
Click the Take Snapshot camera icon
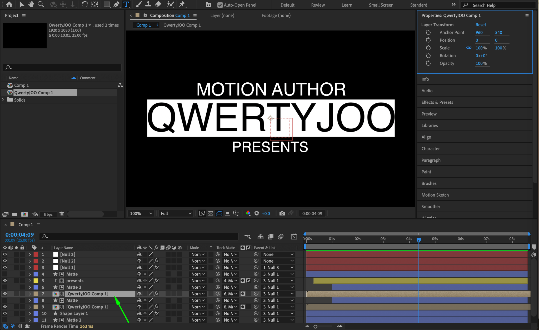[282, 213]
